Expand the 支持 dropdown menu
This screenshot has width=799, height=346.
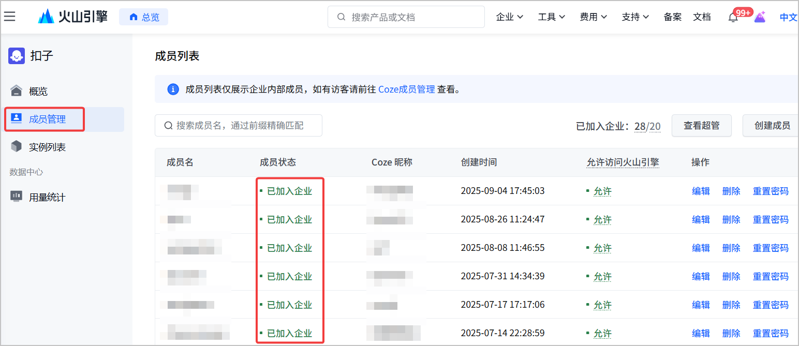(x=635, y=17)
